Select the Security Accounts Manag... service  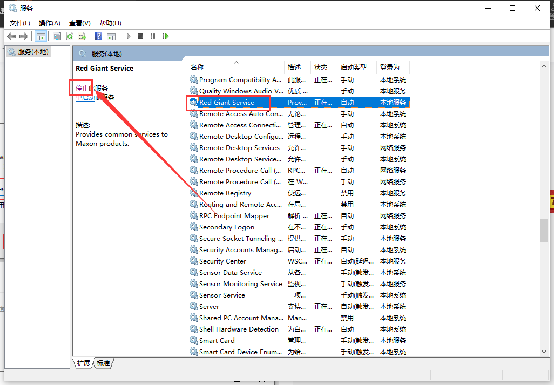299,249
